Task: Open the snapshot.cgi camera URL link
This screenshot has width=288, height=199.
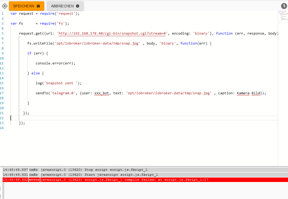Action: pos(112,34)
